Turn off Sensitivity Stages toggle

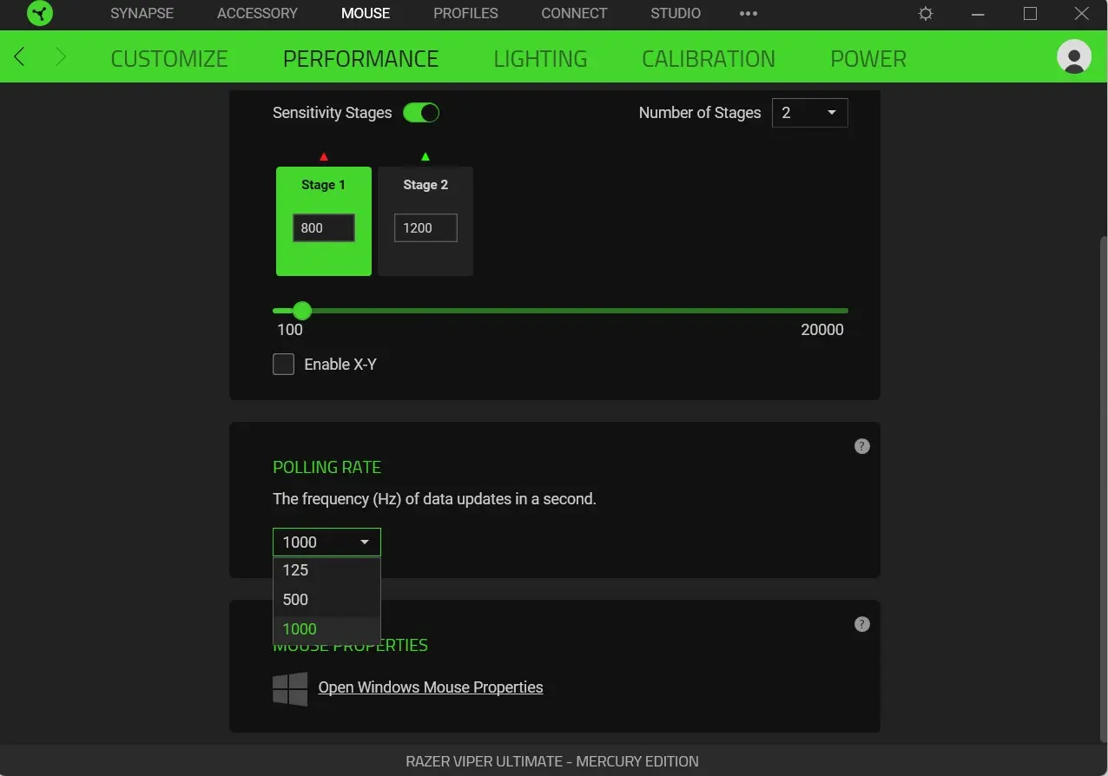pos(421,113)
